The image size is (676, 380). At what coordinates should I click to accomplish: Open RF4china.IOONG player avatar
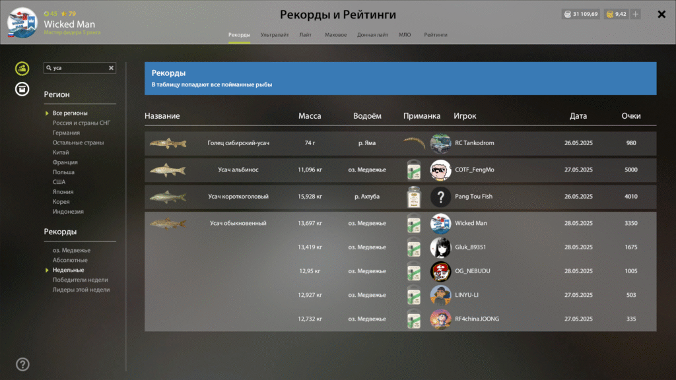(440, 319)
